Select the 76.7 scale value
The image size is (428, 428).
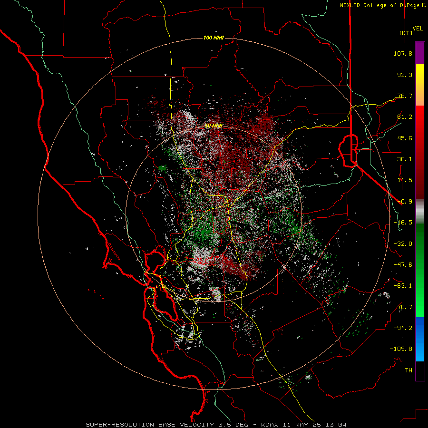405,96
